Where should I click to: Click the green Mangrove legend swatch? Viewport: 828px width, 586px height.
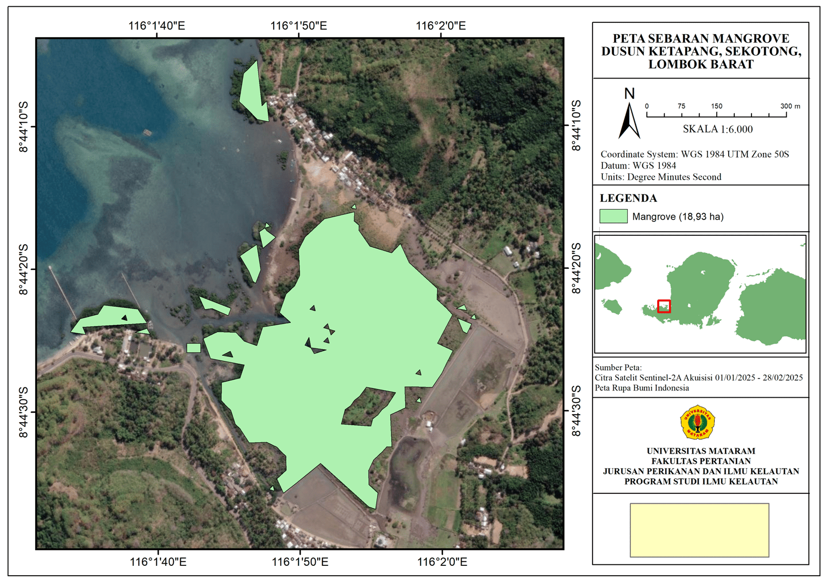tap(613, 216)
